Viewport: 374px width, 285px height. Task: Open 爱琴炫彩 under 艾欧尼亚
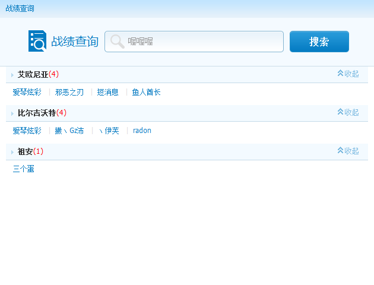[27, 92]
